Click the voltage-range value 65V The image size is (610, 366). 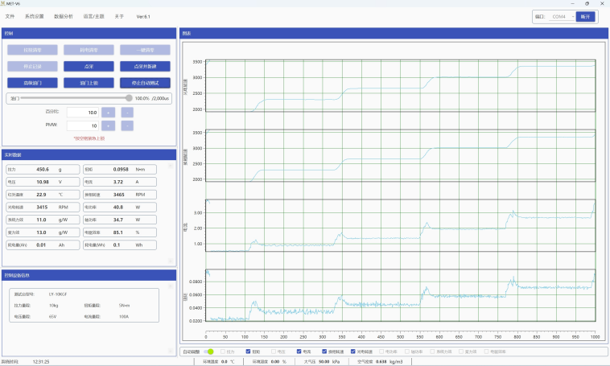[52, 317]
